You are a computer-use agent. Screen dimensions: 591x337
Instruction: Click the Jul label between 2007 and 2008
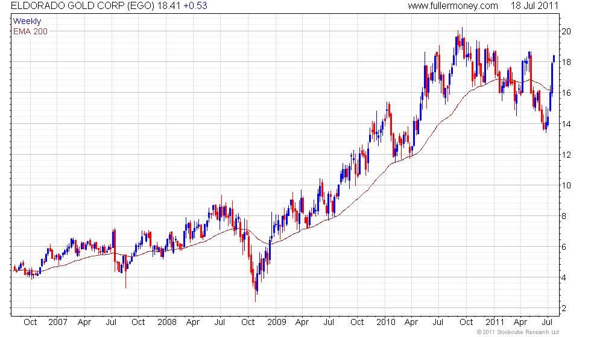coord(111,323)
